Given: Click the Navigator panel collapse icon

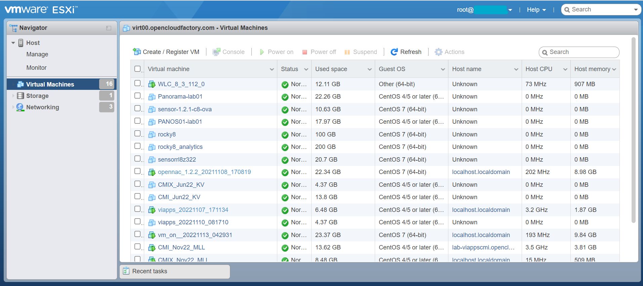Looking at the screenshot, I should click(x=109, y=28).
